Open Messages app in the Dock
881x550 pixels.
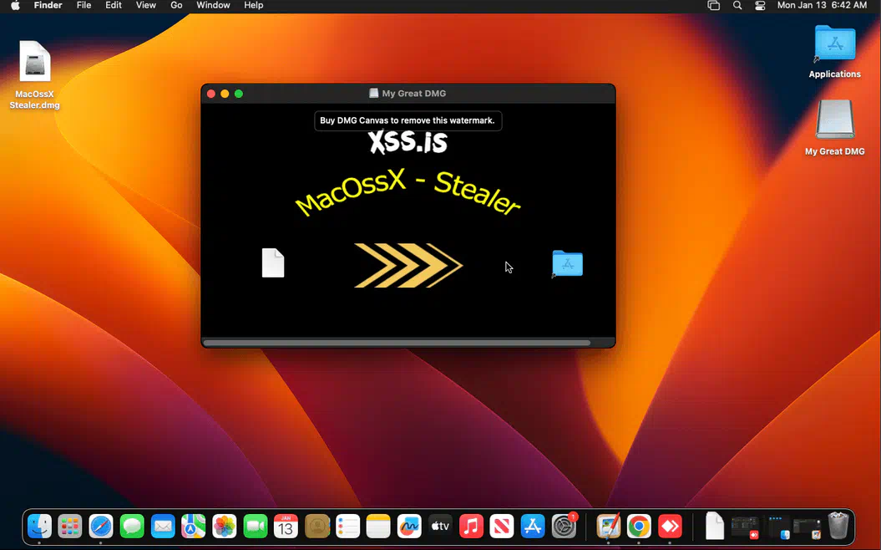point(132,527)
